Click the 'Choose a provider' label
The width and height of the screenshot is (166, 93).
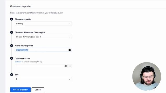[23, 19]
